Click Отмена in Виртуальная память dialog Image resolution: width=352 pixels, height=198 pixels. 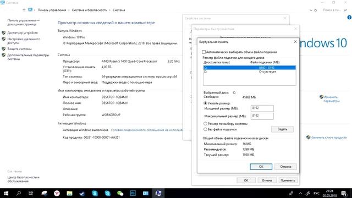pyautogui.click(x=285, y=167)
